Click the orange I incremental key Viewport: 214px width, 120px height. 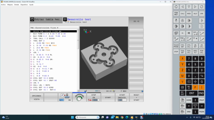(x=202, y=87)
